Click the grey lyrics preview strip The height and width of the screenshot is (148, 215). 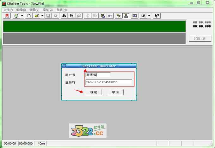(x=94, y=38)
